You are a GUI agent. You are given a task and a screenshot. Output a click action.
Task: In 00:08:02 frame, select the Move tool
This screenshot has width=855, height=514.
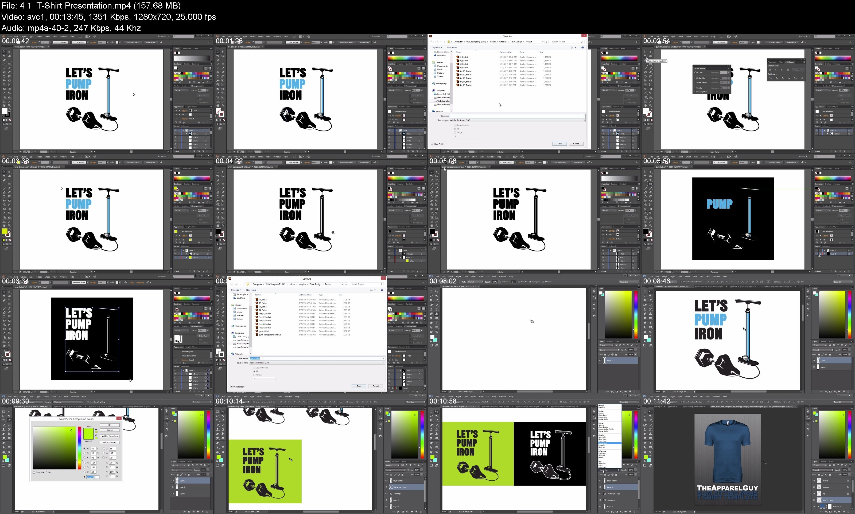pyautogui.click(x=437, y=291)
